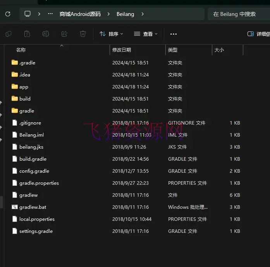This screenshot has height=267, width=270.
Task: Select the Beilang.iml file icon
Action: (x=15, y=135)
